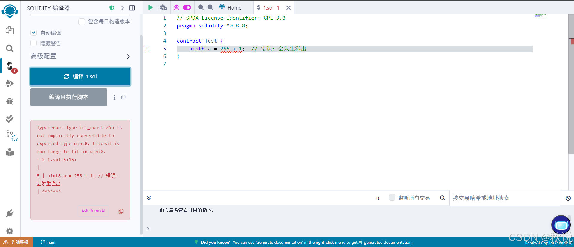Click the transaction search magnifier icon

[x=442, y=198]
